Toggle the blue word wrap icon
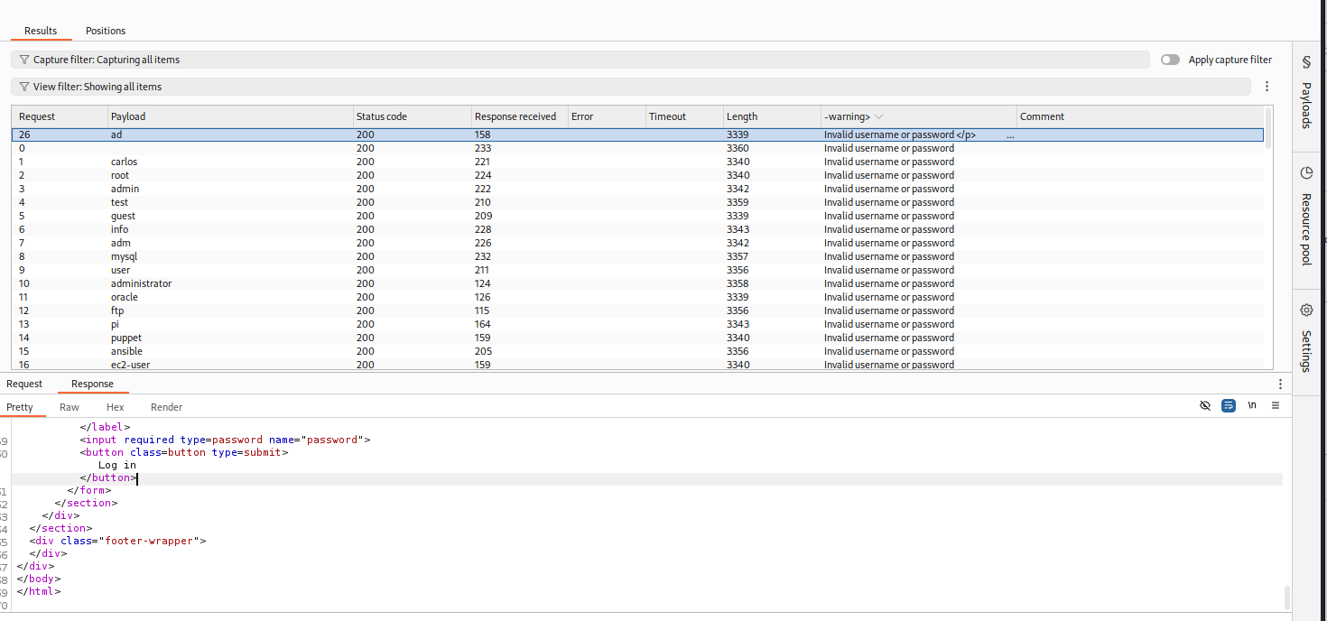Image resolution: width=1327 pixels, height=621 pixels. pos(1228,406)
